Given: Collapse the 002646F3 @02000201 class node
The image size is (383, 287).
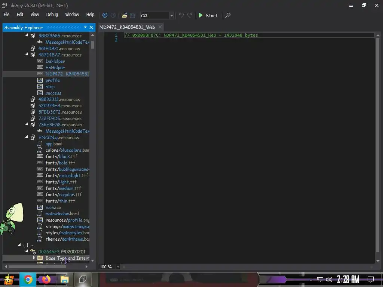Looking at the screenshot, I should pos(27,251).
